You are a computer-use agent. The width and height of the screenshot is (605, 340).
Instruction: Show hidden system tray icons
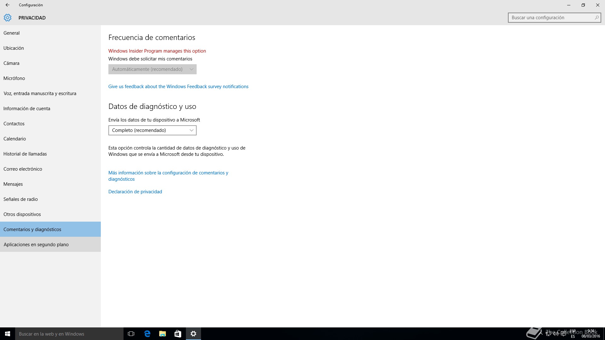tap(541, 334)
